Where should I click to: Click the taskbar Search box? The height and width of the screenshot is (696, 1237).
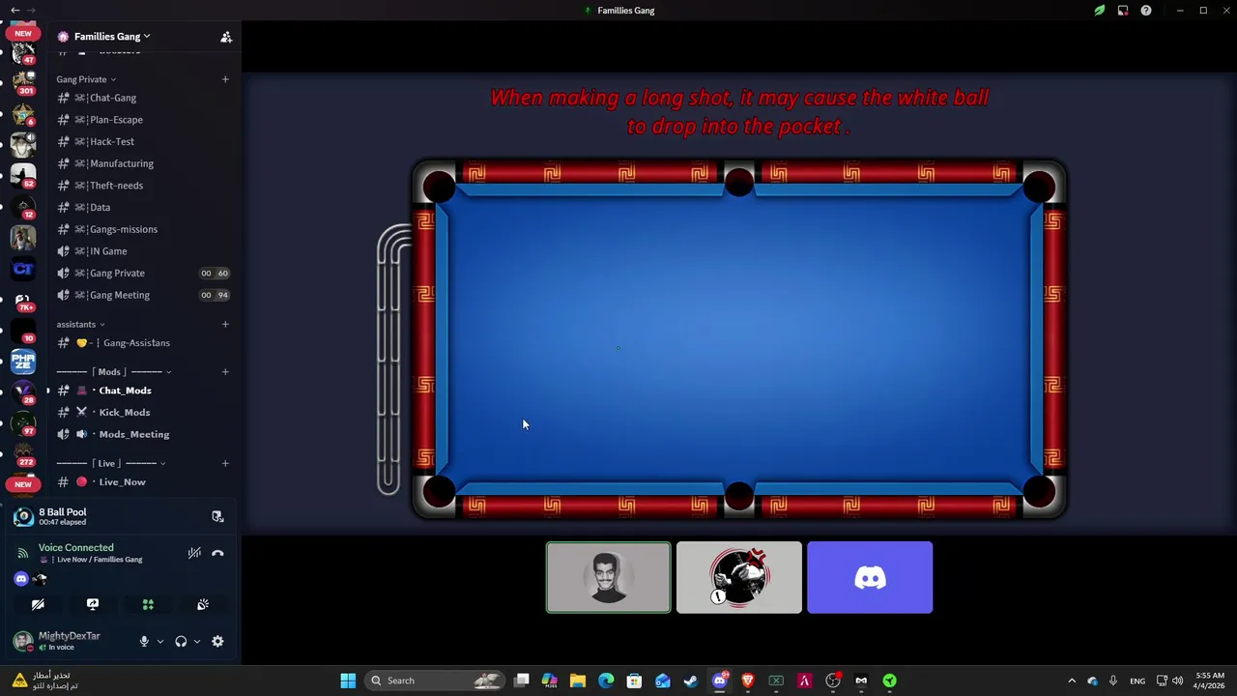[x=436, y=681]
